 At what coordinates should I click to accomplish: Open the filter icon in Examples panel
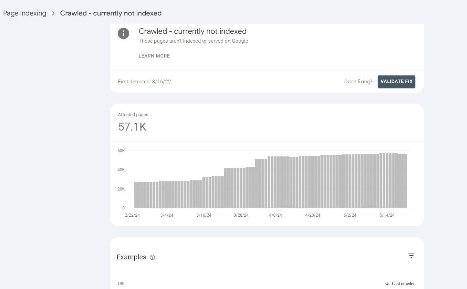point(411,256)
